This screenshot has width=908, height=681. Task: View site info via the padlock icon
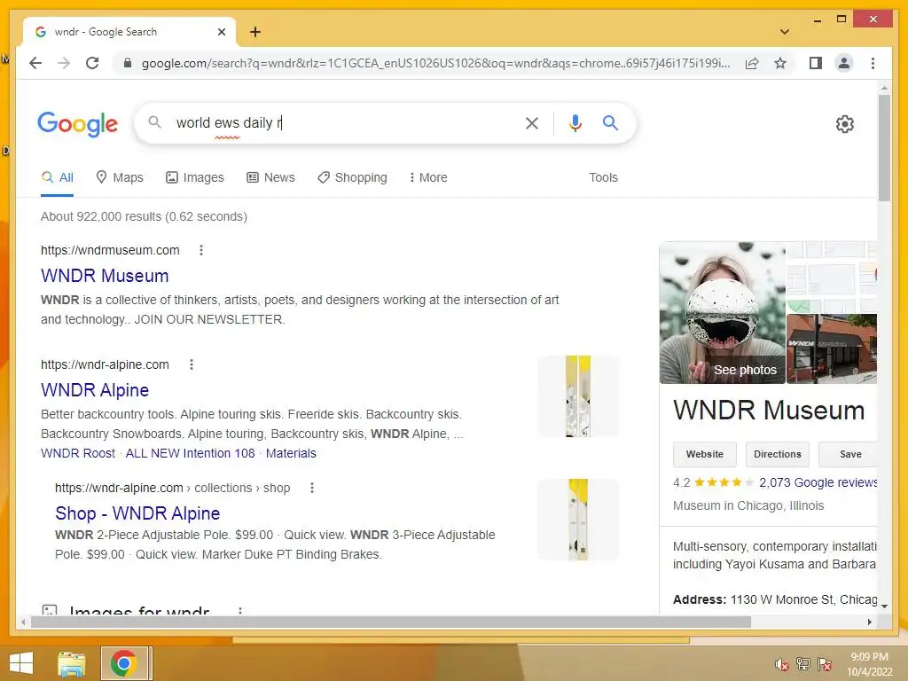(128, 63)
